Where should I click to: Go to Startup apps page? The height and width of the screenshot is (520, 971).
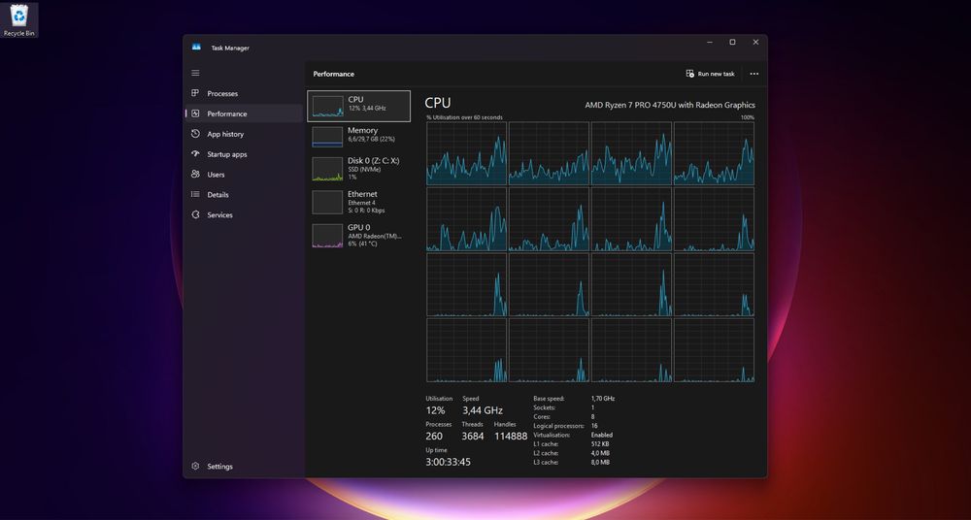coord(243,154)
